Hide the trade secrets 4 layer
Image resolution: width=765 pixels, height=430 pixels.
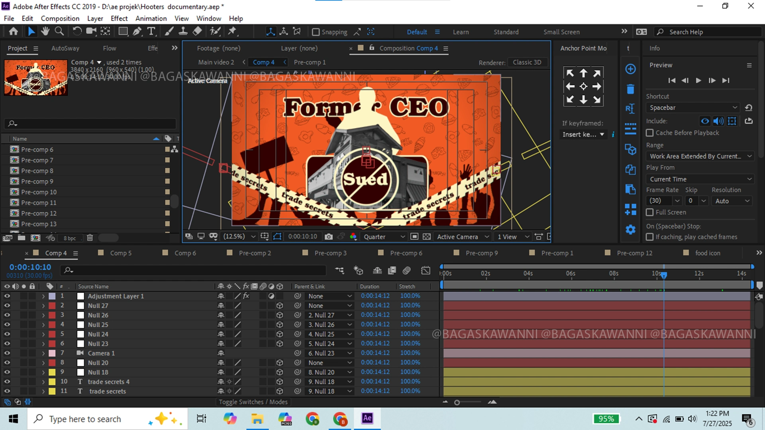(7, 381)
